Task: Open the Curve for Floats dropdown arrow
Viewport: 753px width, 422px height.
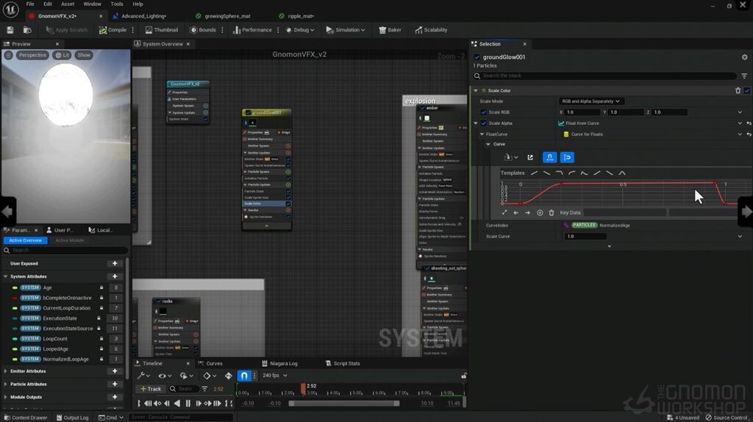Action: coord(740,135)
